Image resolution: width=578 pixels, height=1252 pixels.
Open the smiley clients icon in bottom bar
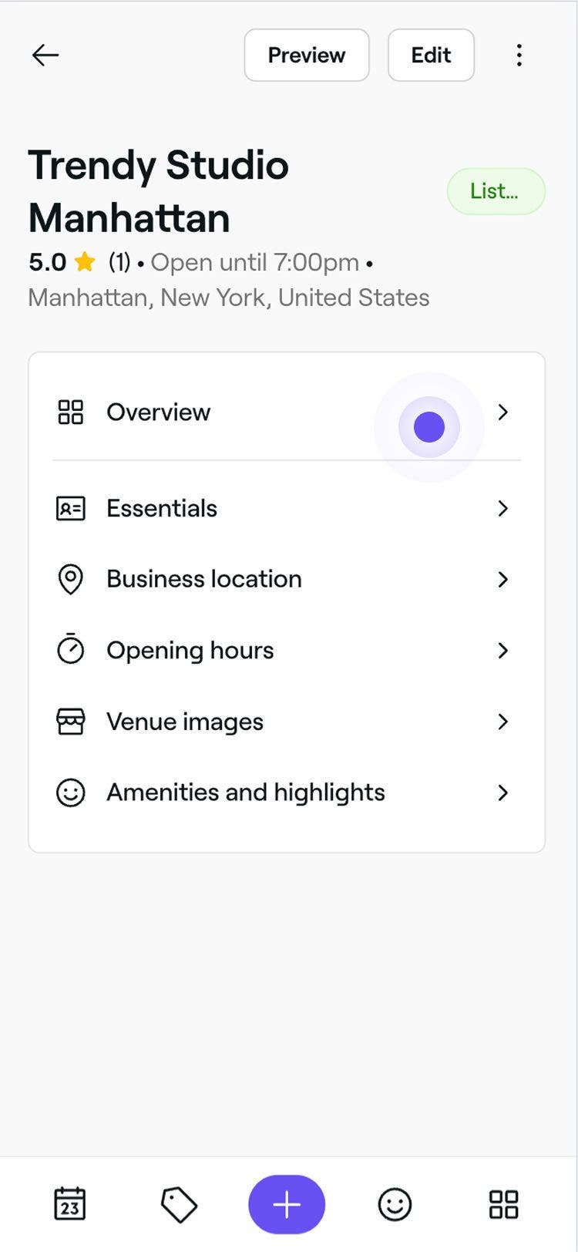tap(395, 1204)
